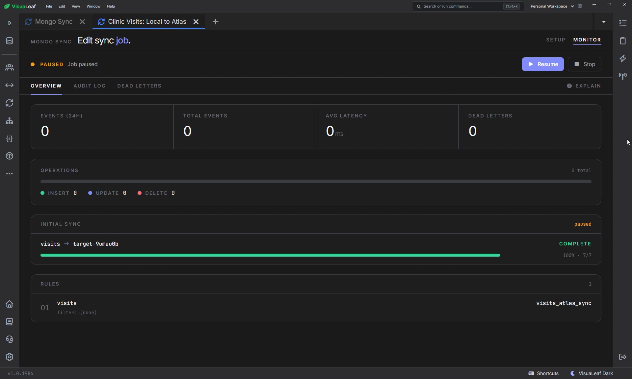The width and height of the screenshot is (632, 379).
Task: Click the PAUSED status indicator
Action: (x=47, y=64)
